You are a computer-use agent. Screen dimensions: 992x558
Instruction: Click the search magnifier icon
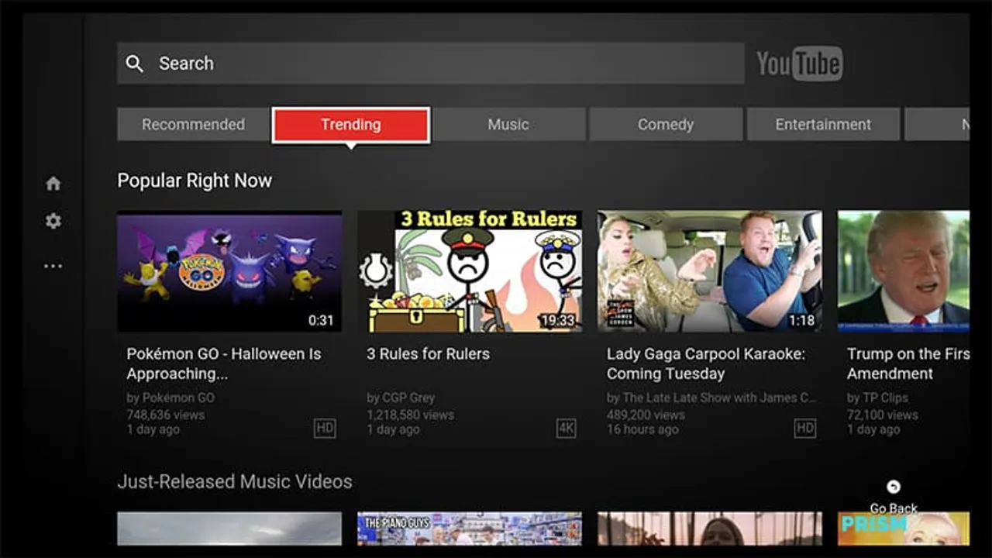coord(135,64)
